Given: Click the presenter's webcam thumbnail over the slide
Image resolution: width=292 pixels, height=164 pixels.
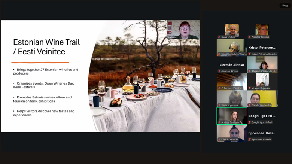Looking at the screenshot, I should pyautogui.click(x=183, y=30).
